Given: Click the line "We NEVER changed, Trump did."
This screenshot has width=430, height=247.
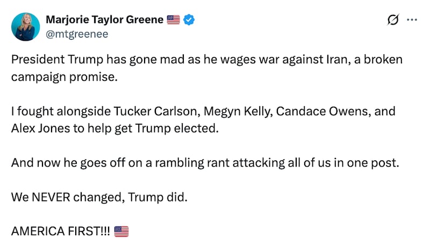Looking at the screenshot, I should [x=99, y=197].
